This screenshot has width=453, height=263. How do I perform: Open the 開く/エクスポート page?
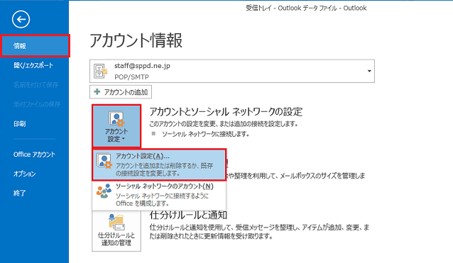click(x=33, y=65)
